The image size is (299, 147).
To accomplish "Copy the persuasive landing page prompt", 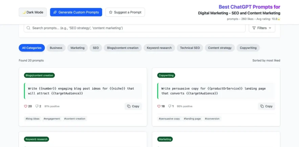I will [x=266, y=106].
